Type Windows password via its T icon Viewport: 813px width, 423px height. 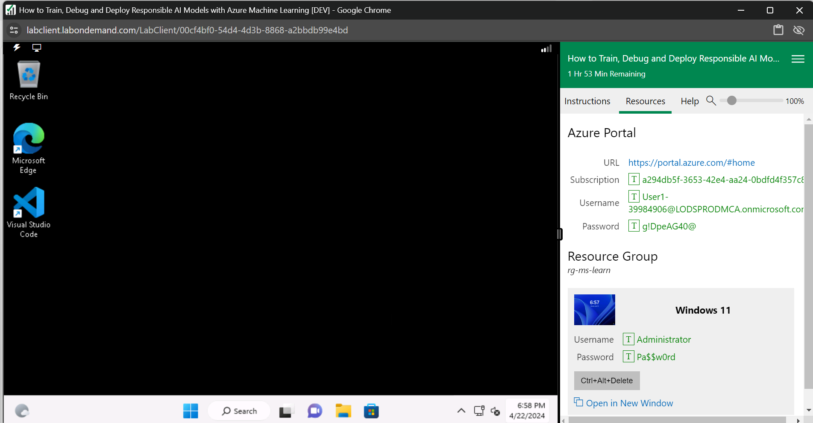(628, 356)
